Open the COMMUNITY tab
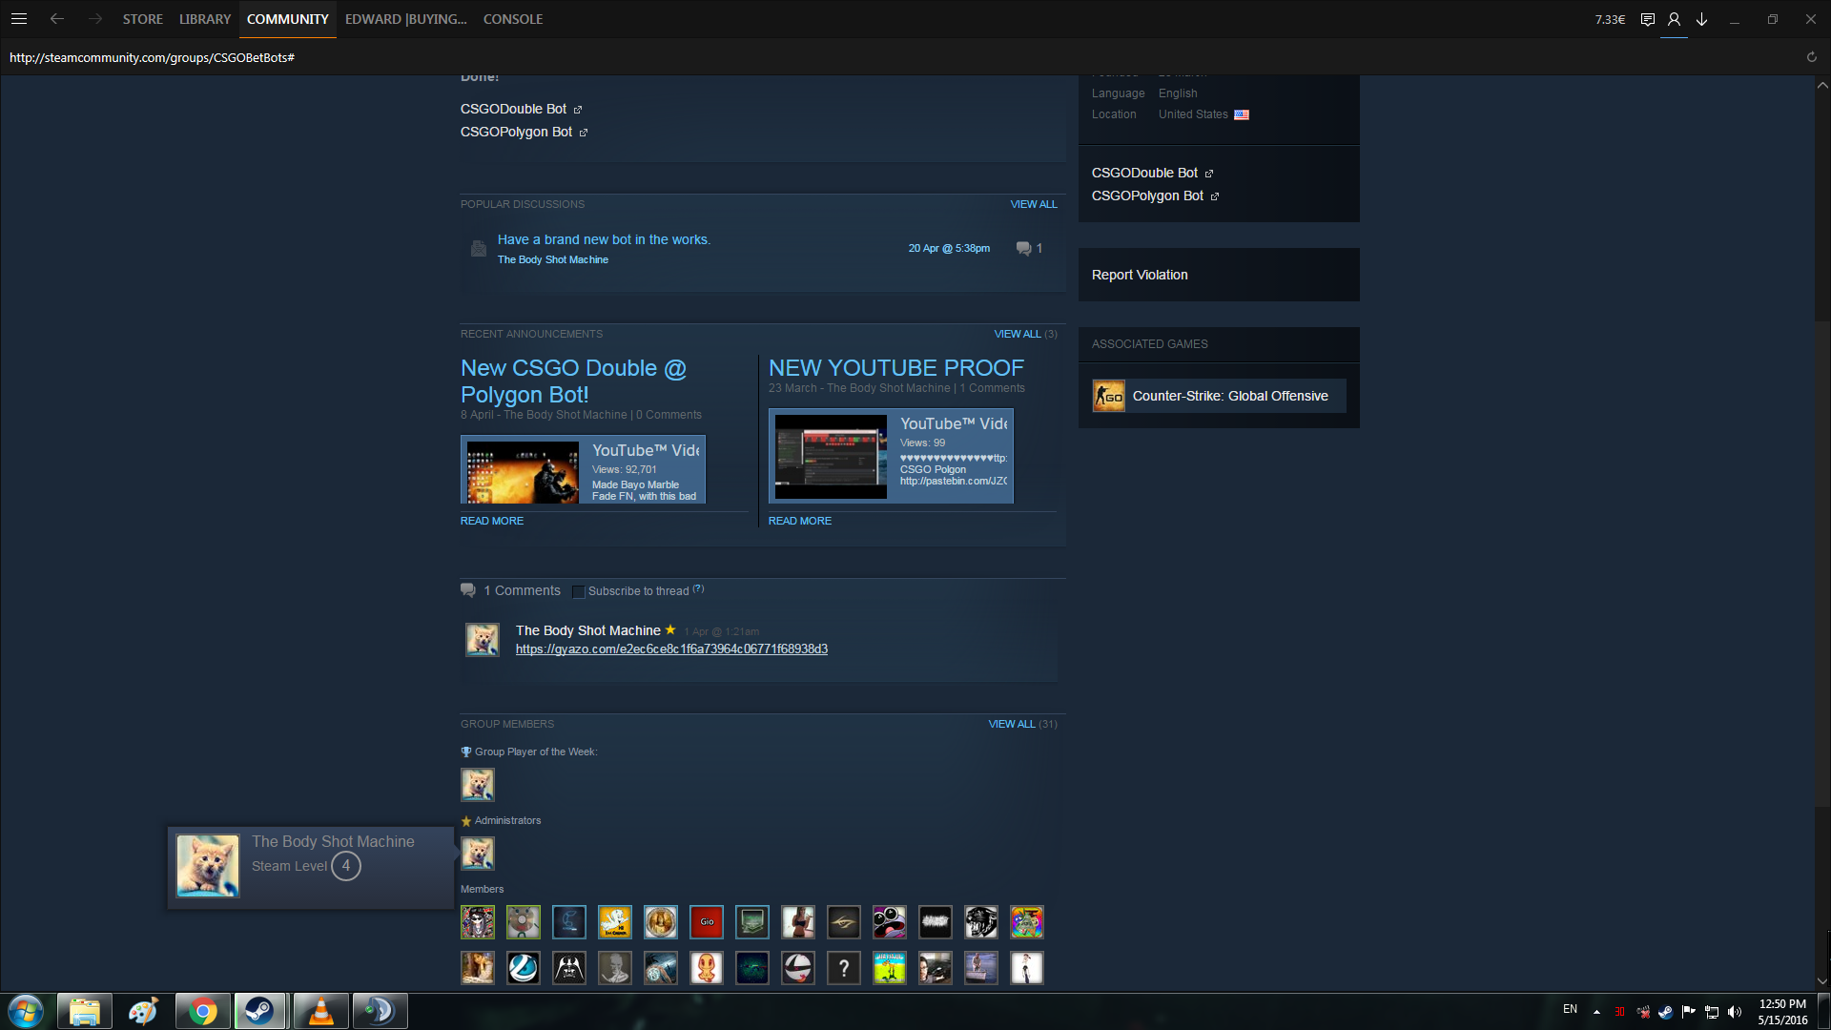Screen dimensions: 1831x1030 coord(287,19)
